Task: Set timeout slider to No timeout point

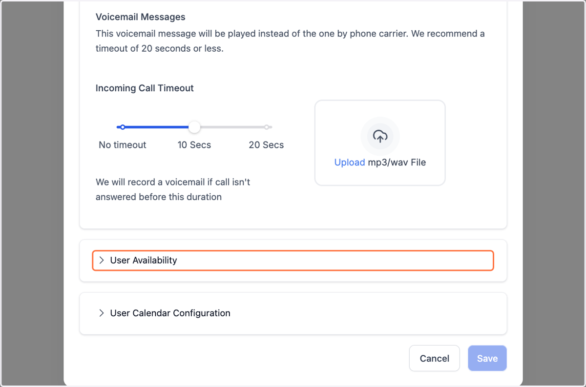Action: tap(123, 127)
